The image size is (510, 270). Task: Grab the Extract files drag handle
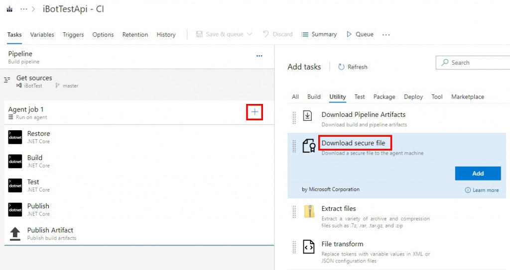294,212
